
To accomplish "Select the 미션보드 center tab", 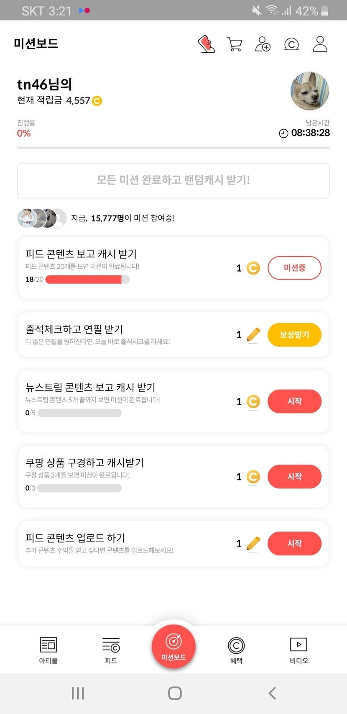I will [x=173, y=646].
